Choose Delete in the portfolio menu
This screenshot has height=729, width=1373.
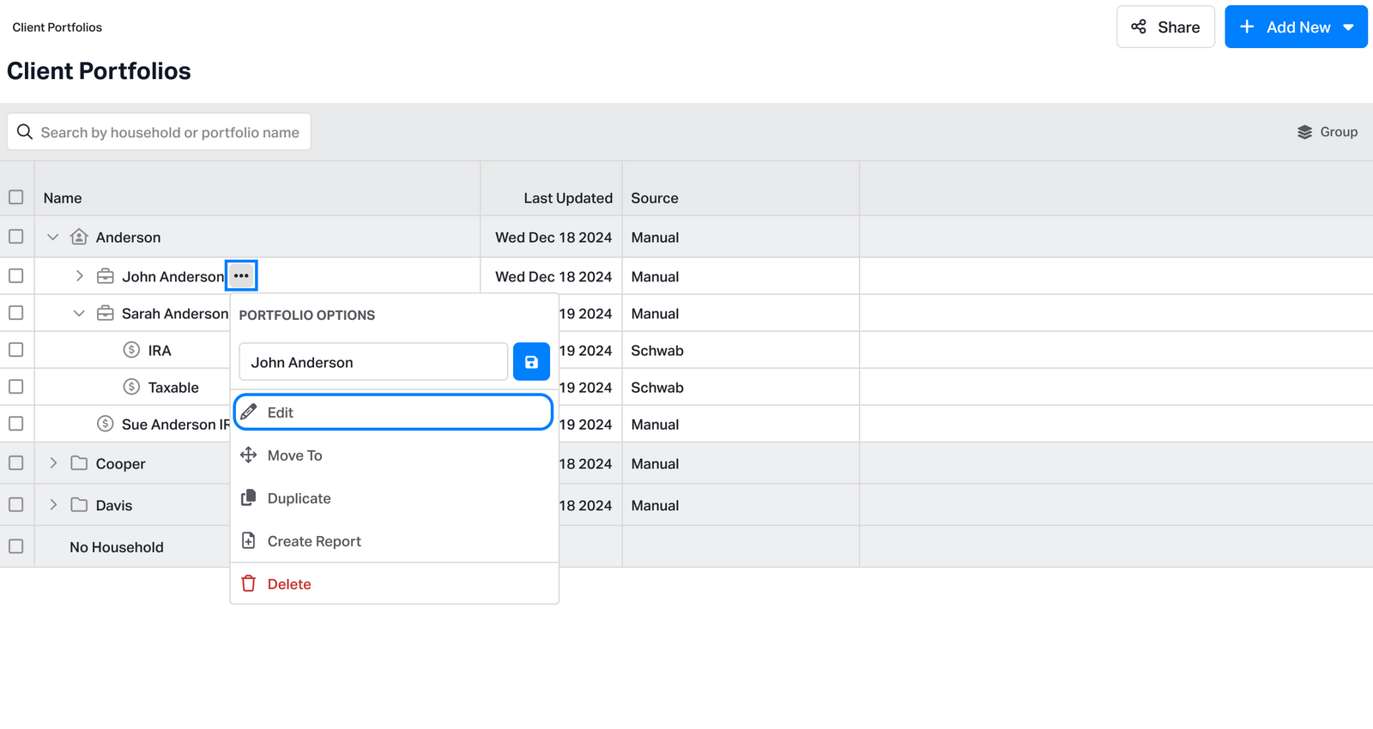coord(393,584)
